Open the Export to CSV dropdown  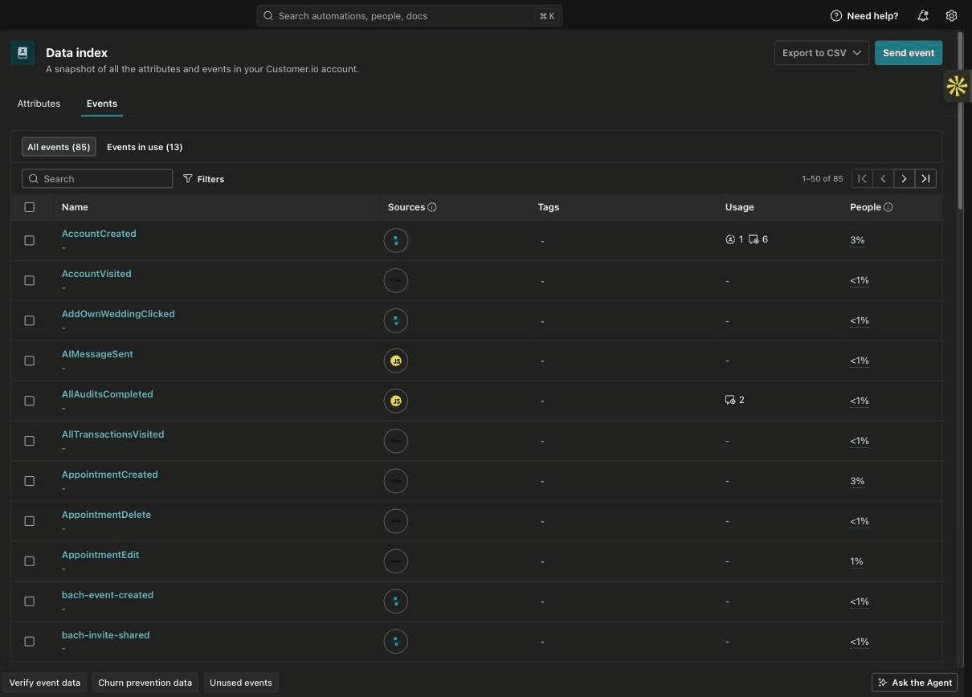pyautogui.click(x=822, y=53)
